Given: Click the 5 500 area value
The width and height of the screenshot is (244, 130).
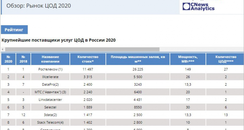Looking at the screenshot, I should [138, 77].
